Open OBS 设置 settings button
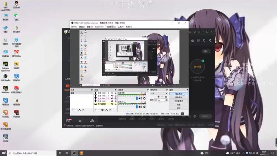Viewport: 277px width, 156px height. (179, 105)
